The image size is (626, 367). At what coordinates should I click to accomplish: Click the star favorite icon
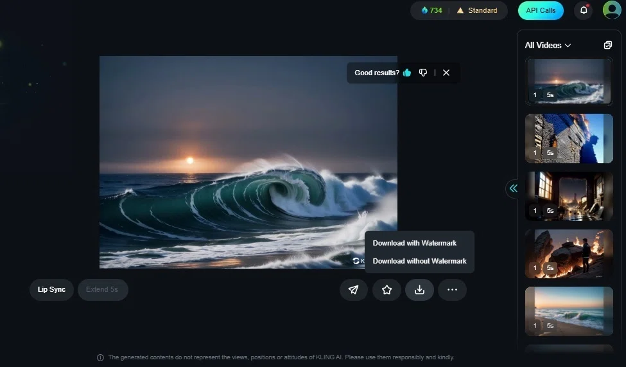click(x=387, y=290)
